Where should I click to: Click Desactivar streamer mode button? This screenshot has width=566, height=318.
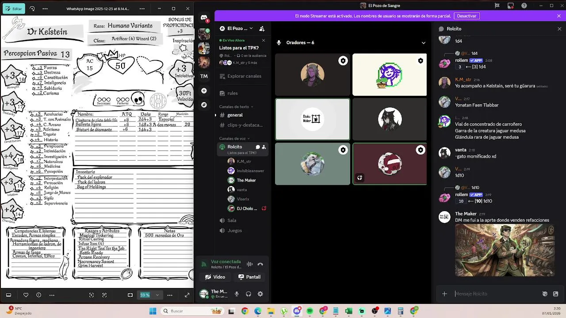(467, 16)
